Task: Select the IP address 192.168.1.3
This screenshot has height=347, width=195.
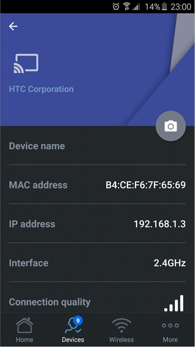Action: coord(159,224)
